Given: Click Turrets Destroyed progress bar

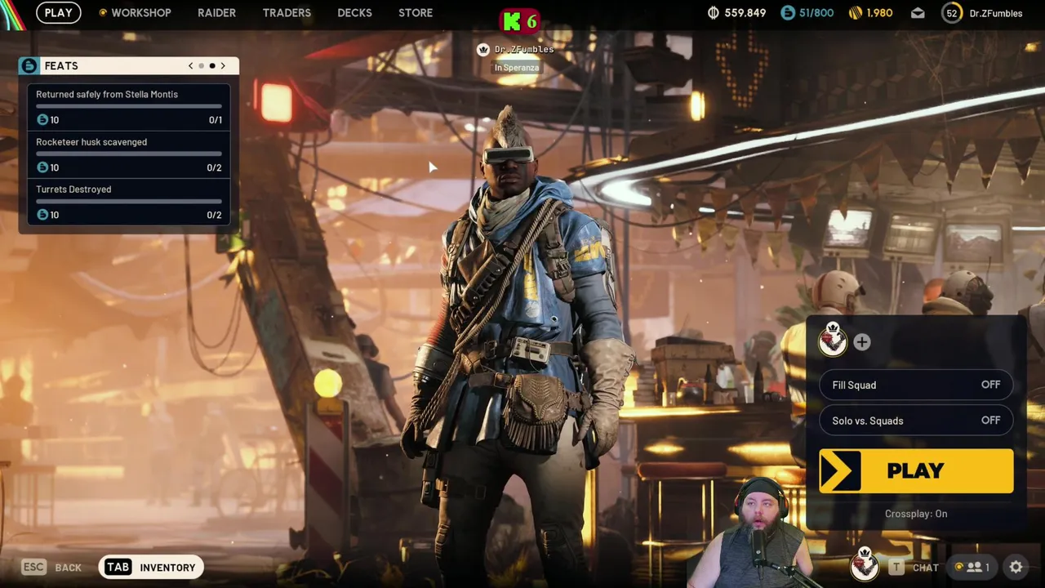Looking at the screenshot, I should pos(129,202).
